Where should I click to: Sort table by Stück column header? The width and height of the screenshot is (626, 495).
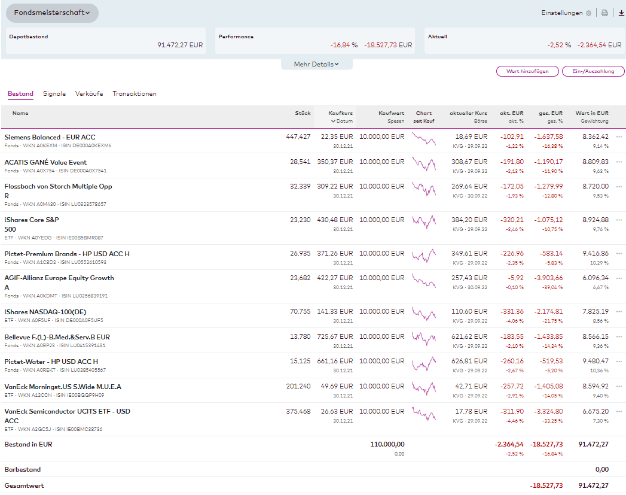pos(303,113)
